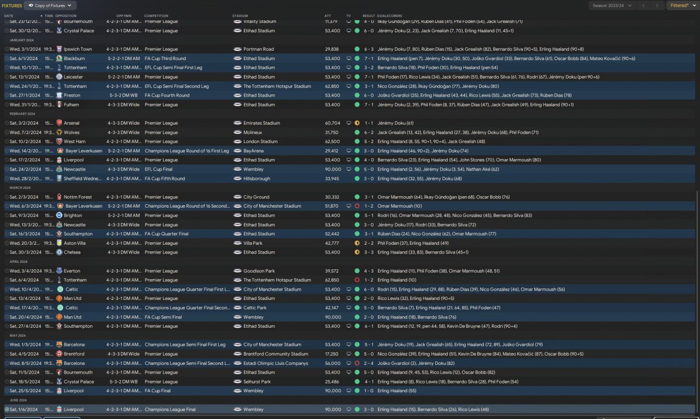This screenshot has width=700, height=419.
Task: Tick the selection circle for the Chelsea fixture
Action: 7,253
